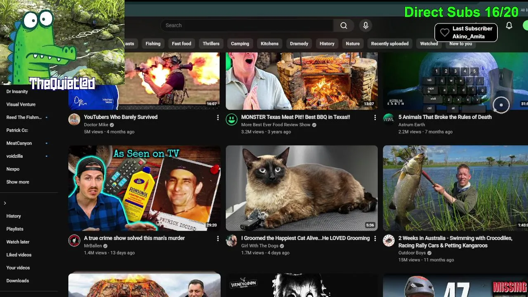Select the Recently uploaded filter chip
Screen dimensions: 528x297
pos(390,44)
